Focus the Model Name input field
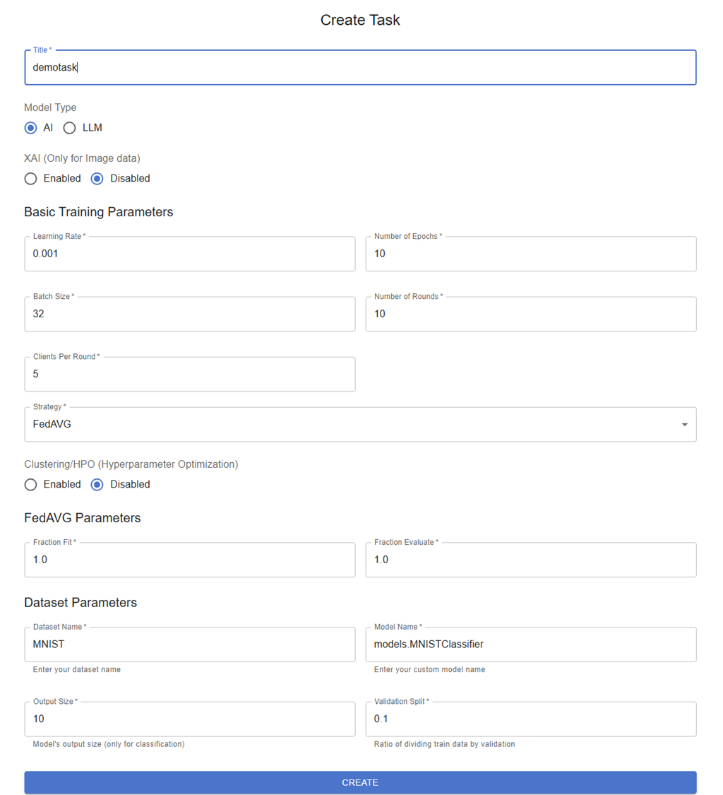This screenshot has width=723, height=795. (x=530, y=644)
